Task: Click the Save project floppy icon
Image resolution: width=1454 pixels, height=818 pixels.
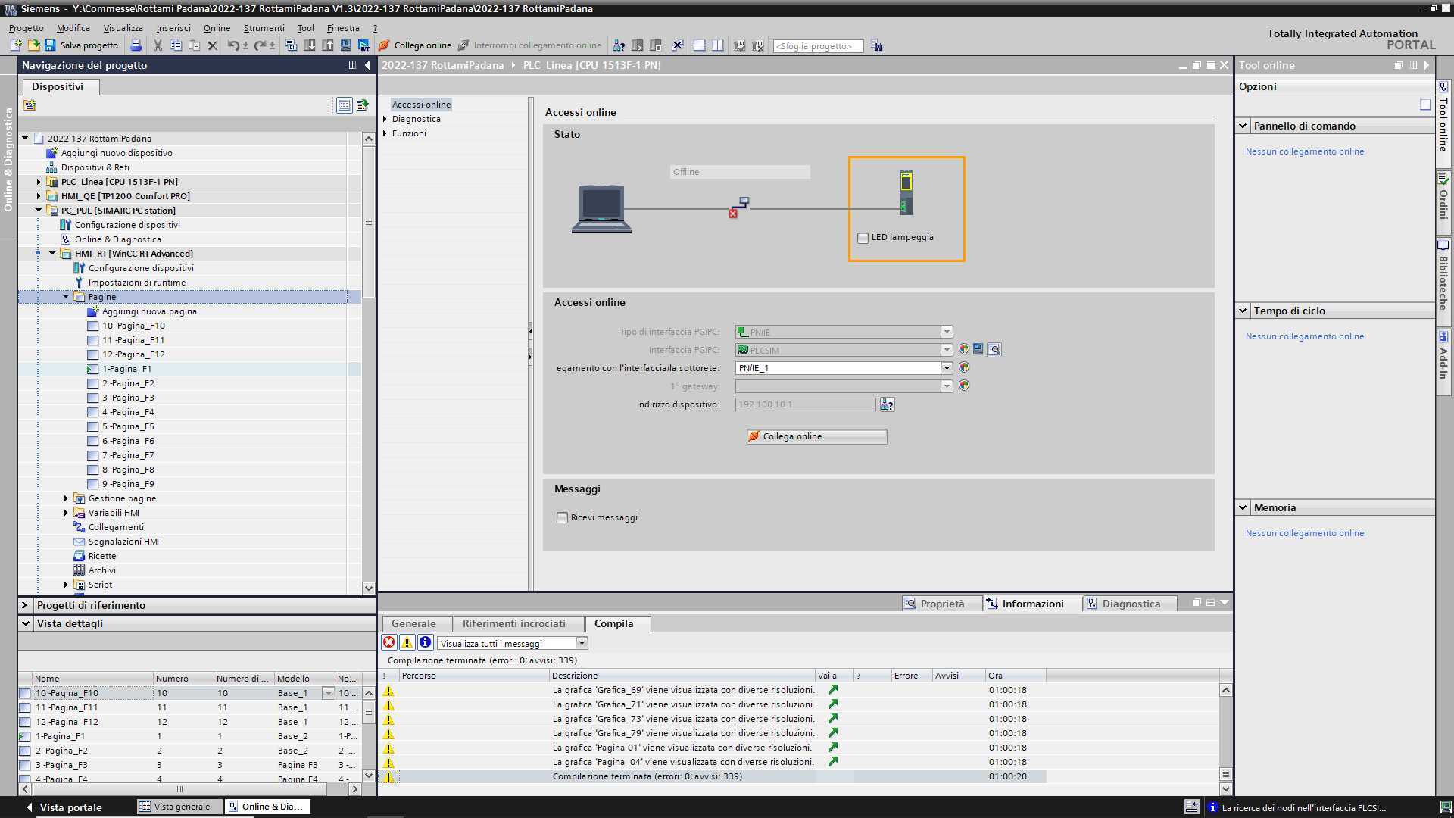Action: coord(51,45)
